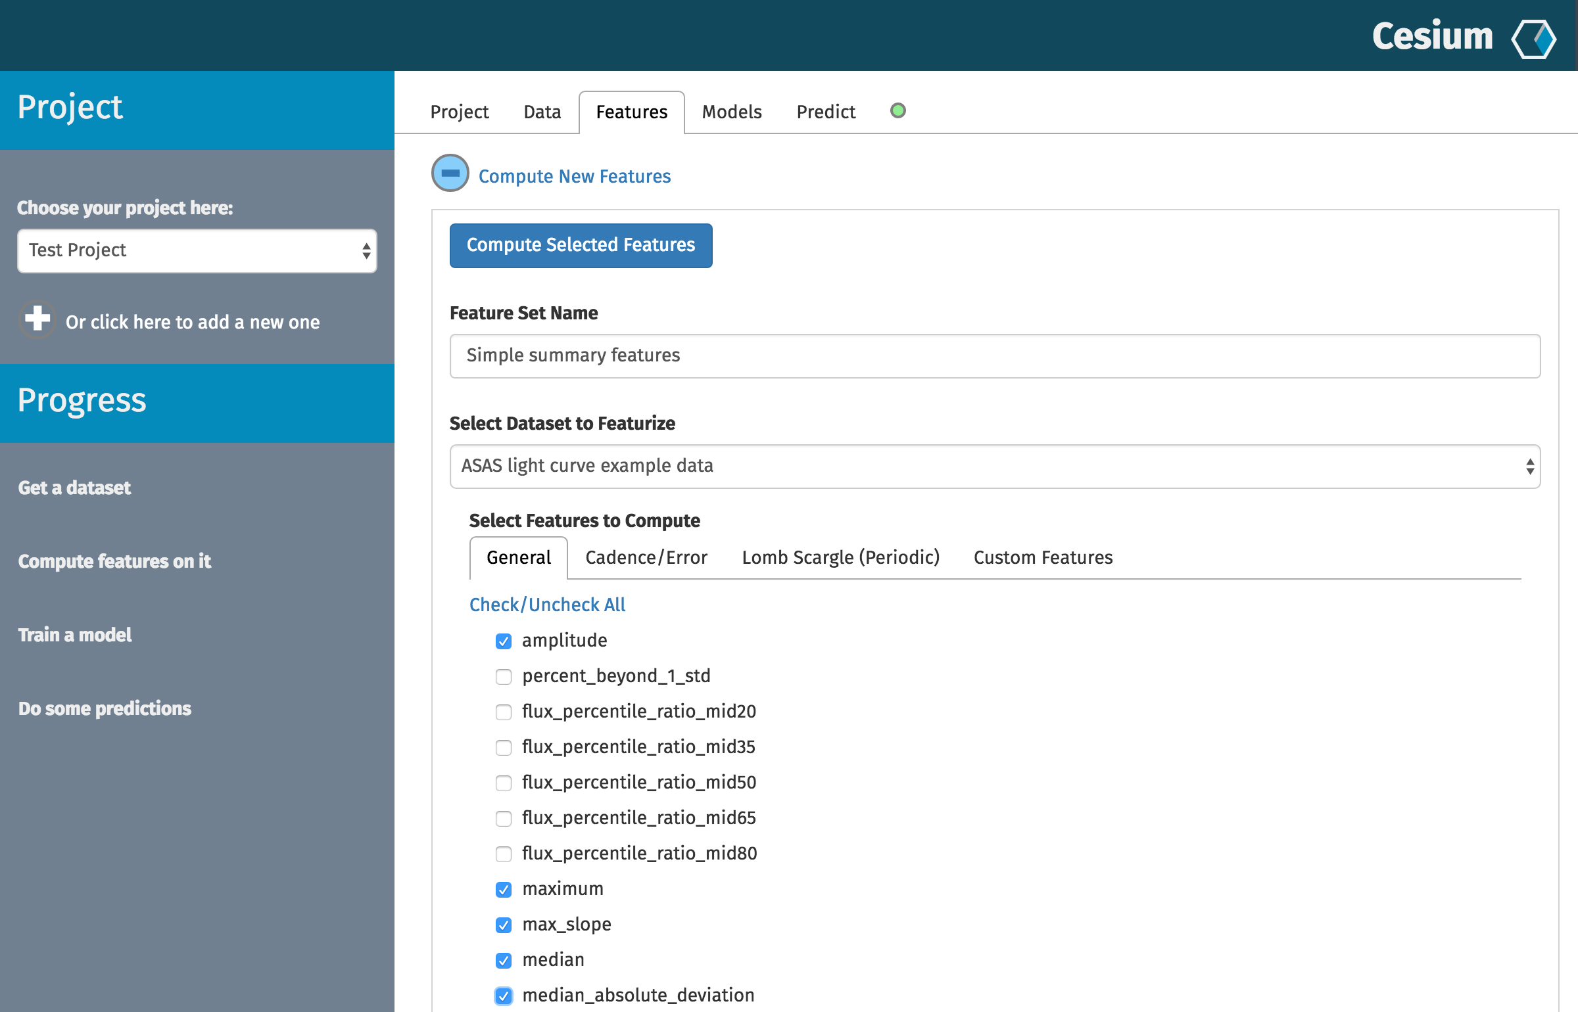The height and width of the screenshot is (1012, 1578).
Task: Click the Feature Set Name text field
Action: [994, 356]
